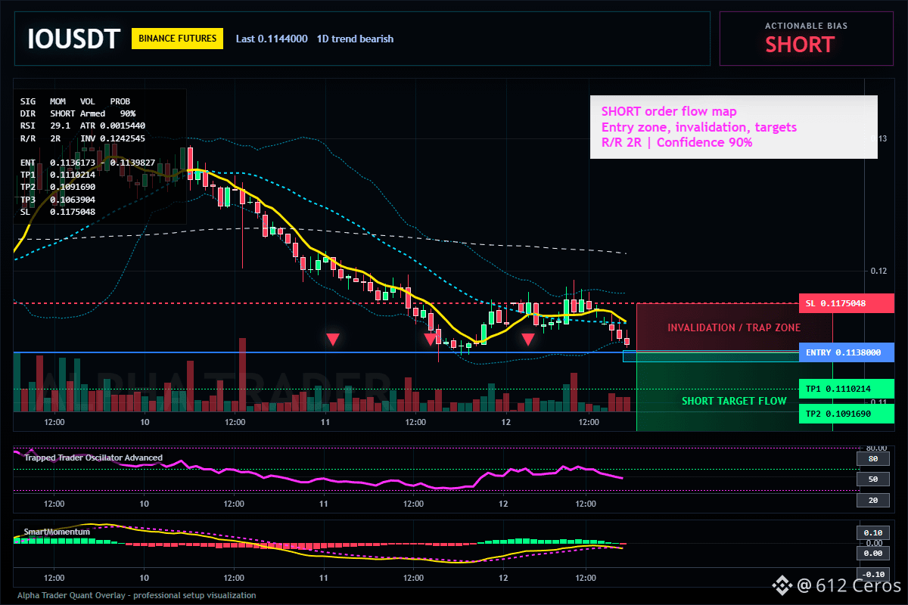Click the SmartMomentum indicator title
This screenshot has width=908, height=605.
pyautogui.click(x=57, y=532)
